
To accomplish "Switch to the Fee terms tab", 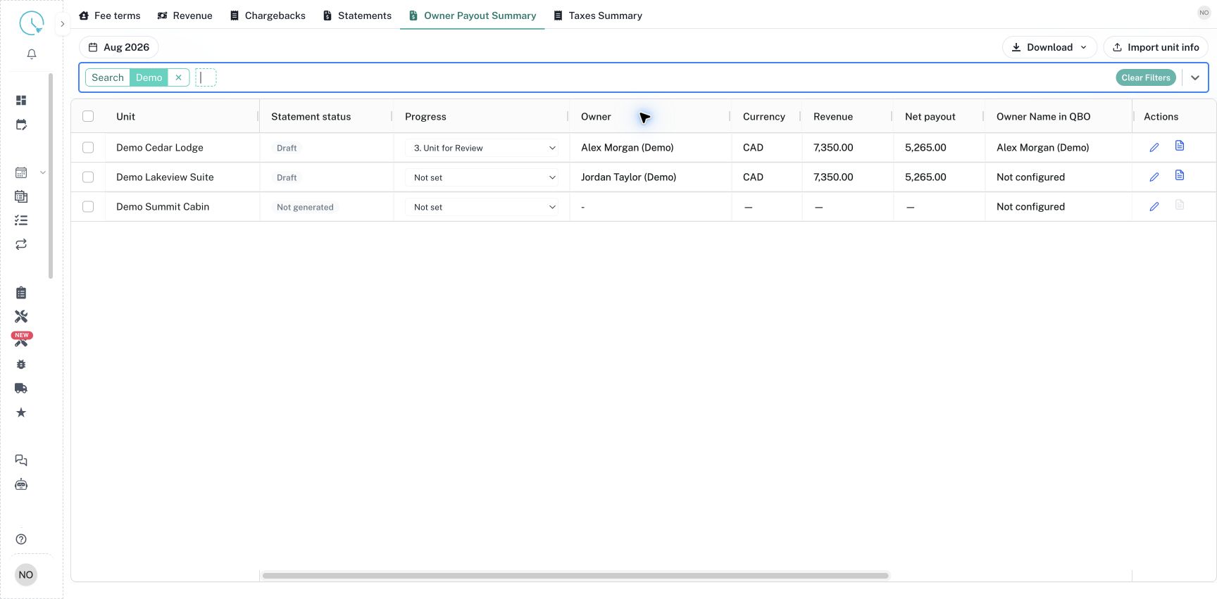I will coord(110,15).
